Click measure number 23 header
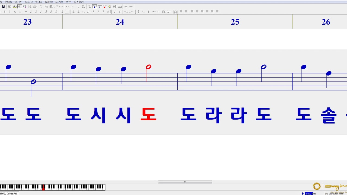Screen dimensions: 347x195 [x=27, y=22]
